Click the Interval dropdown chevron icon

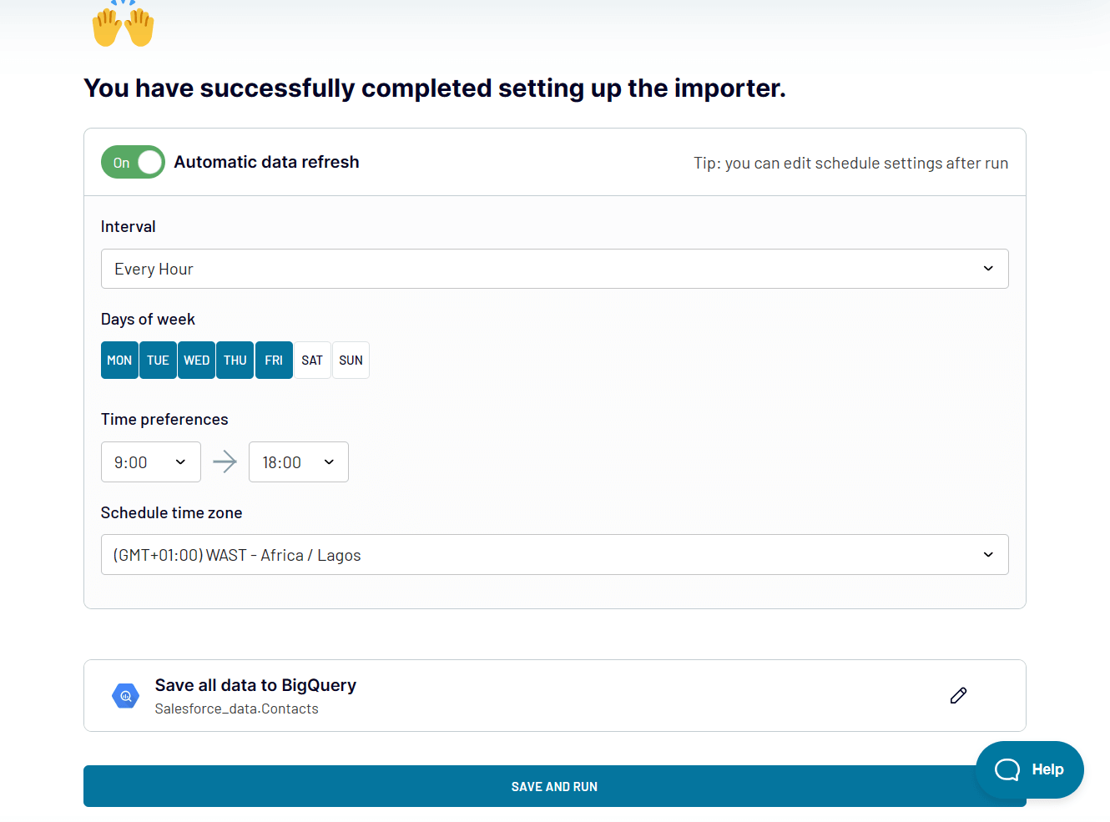[x=988, y=269]
